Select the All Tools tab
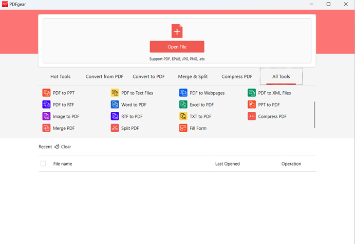Image resolution: width=355 pixels, height=244 pixels. (281, 76)
